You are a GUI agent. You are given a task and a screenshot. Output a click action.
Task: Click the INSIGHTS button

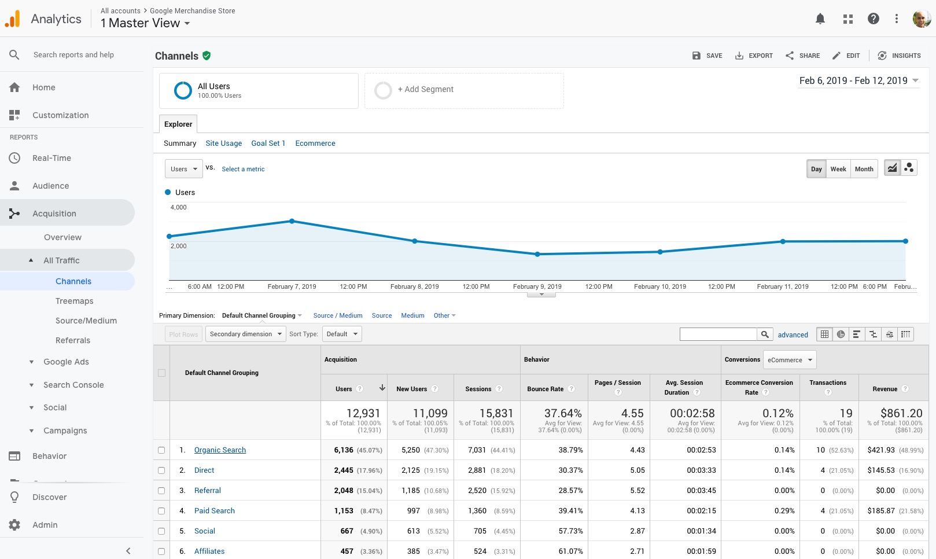point(899,56)
